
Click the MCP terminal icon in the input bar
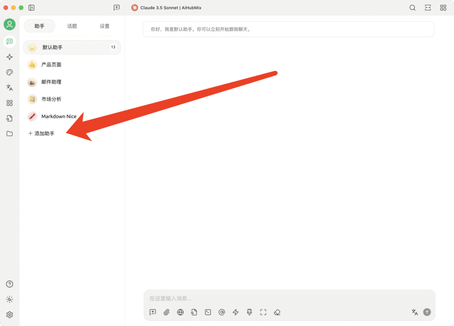pos(208,312)
